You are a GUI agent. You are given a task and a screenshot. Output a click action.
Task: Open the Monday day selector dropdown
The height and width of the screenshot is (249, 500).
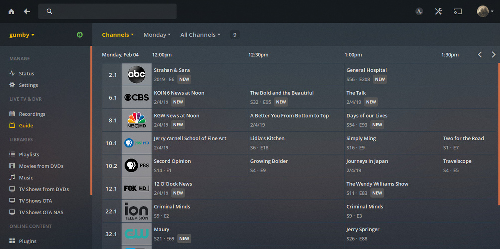tap(157, 35)
